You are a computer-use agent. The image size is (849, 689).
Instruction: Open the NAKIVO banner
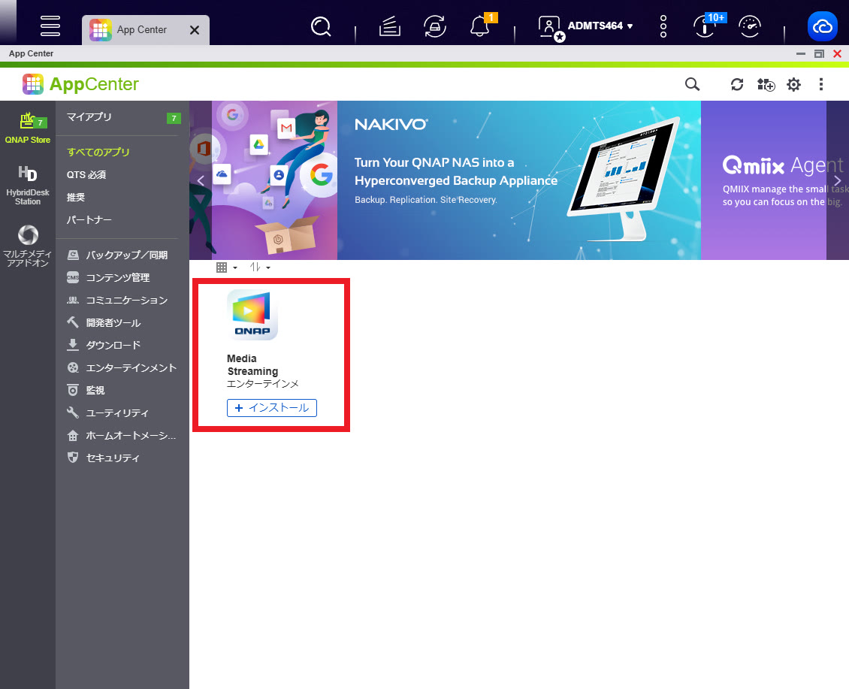coord(518,180)
